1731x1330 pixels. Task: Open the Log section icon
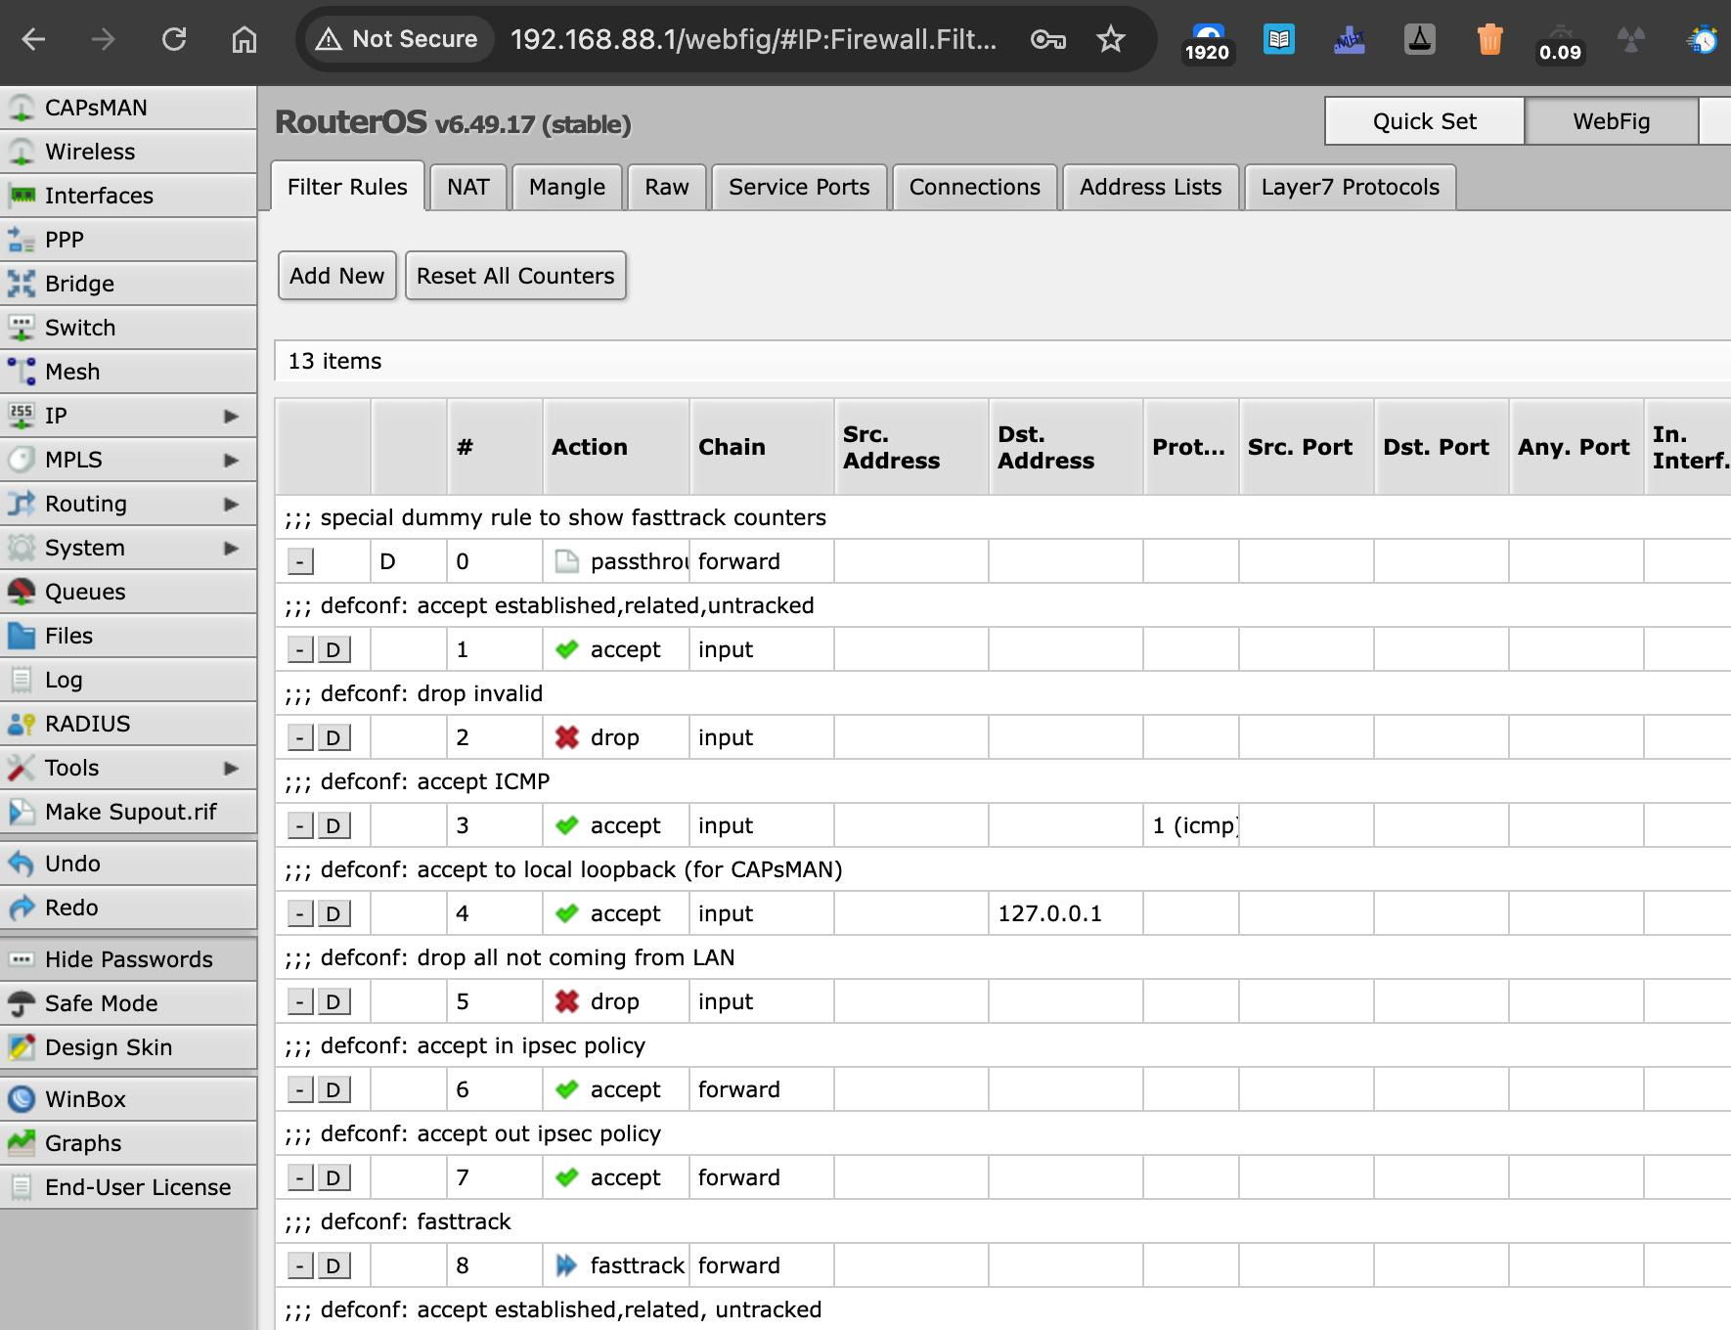tap(21, 680)
